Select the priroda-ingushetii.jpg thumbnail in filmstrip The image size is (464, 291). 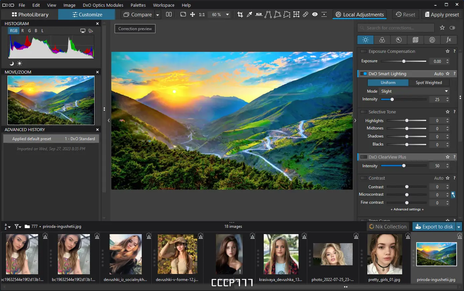click(436, 254)
